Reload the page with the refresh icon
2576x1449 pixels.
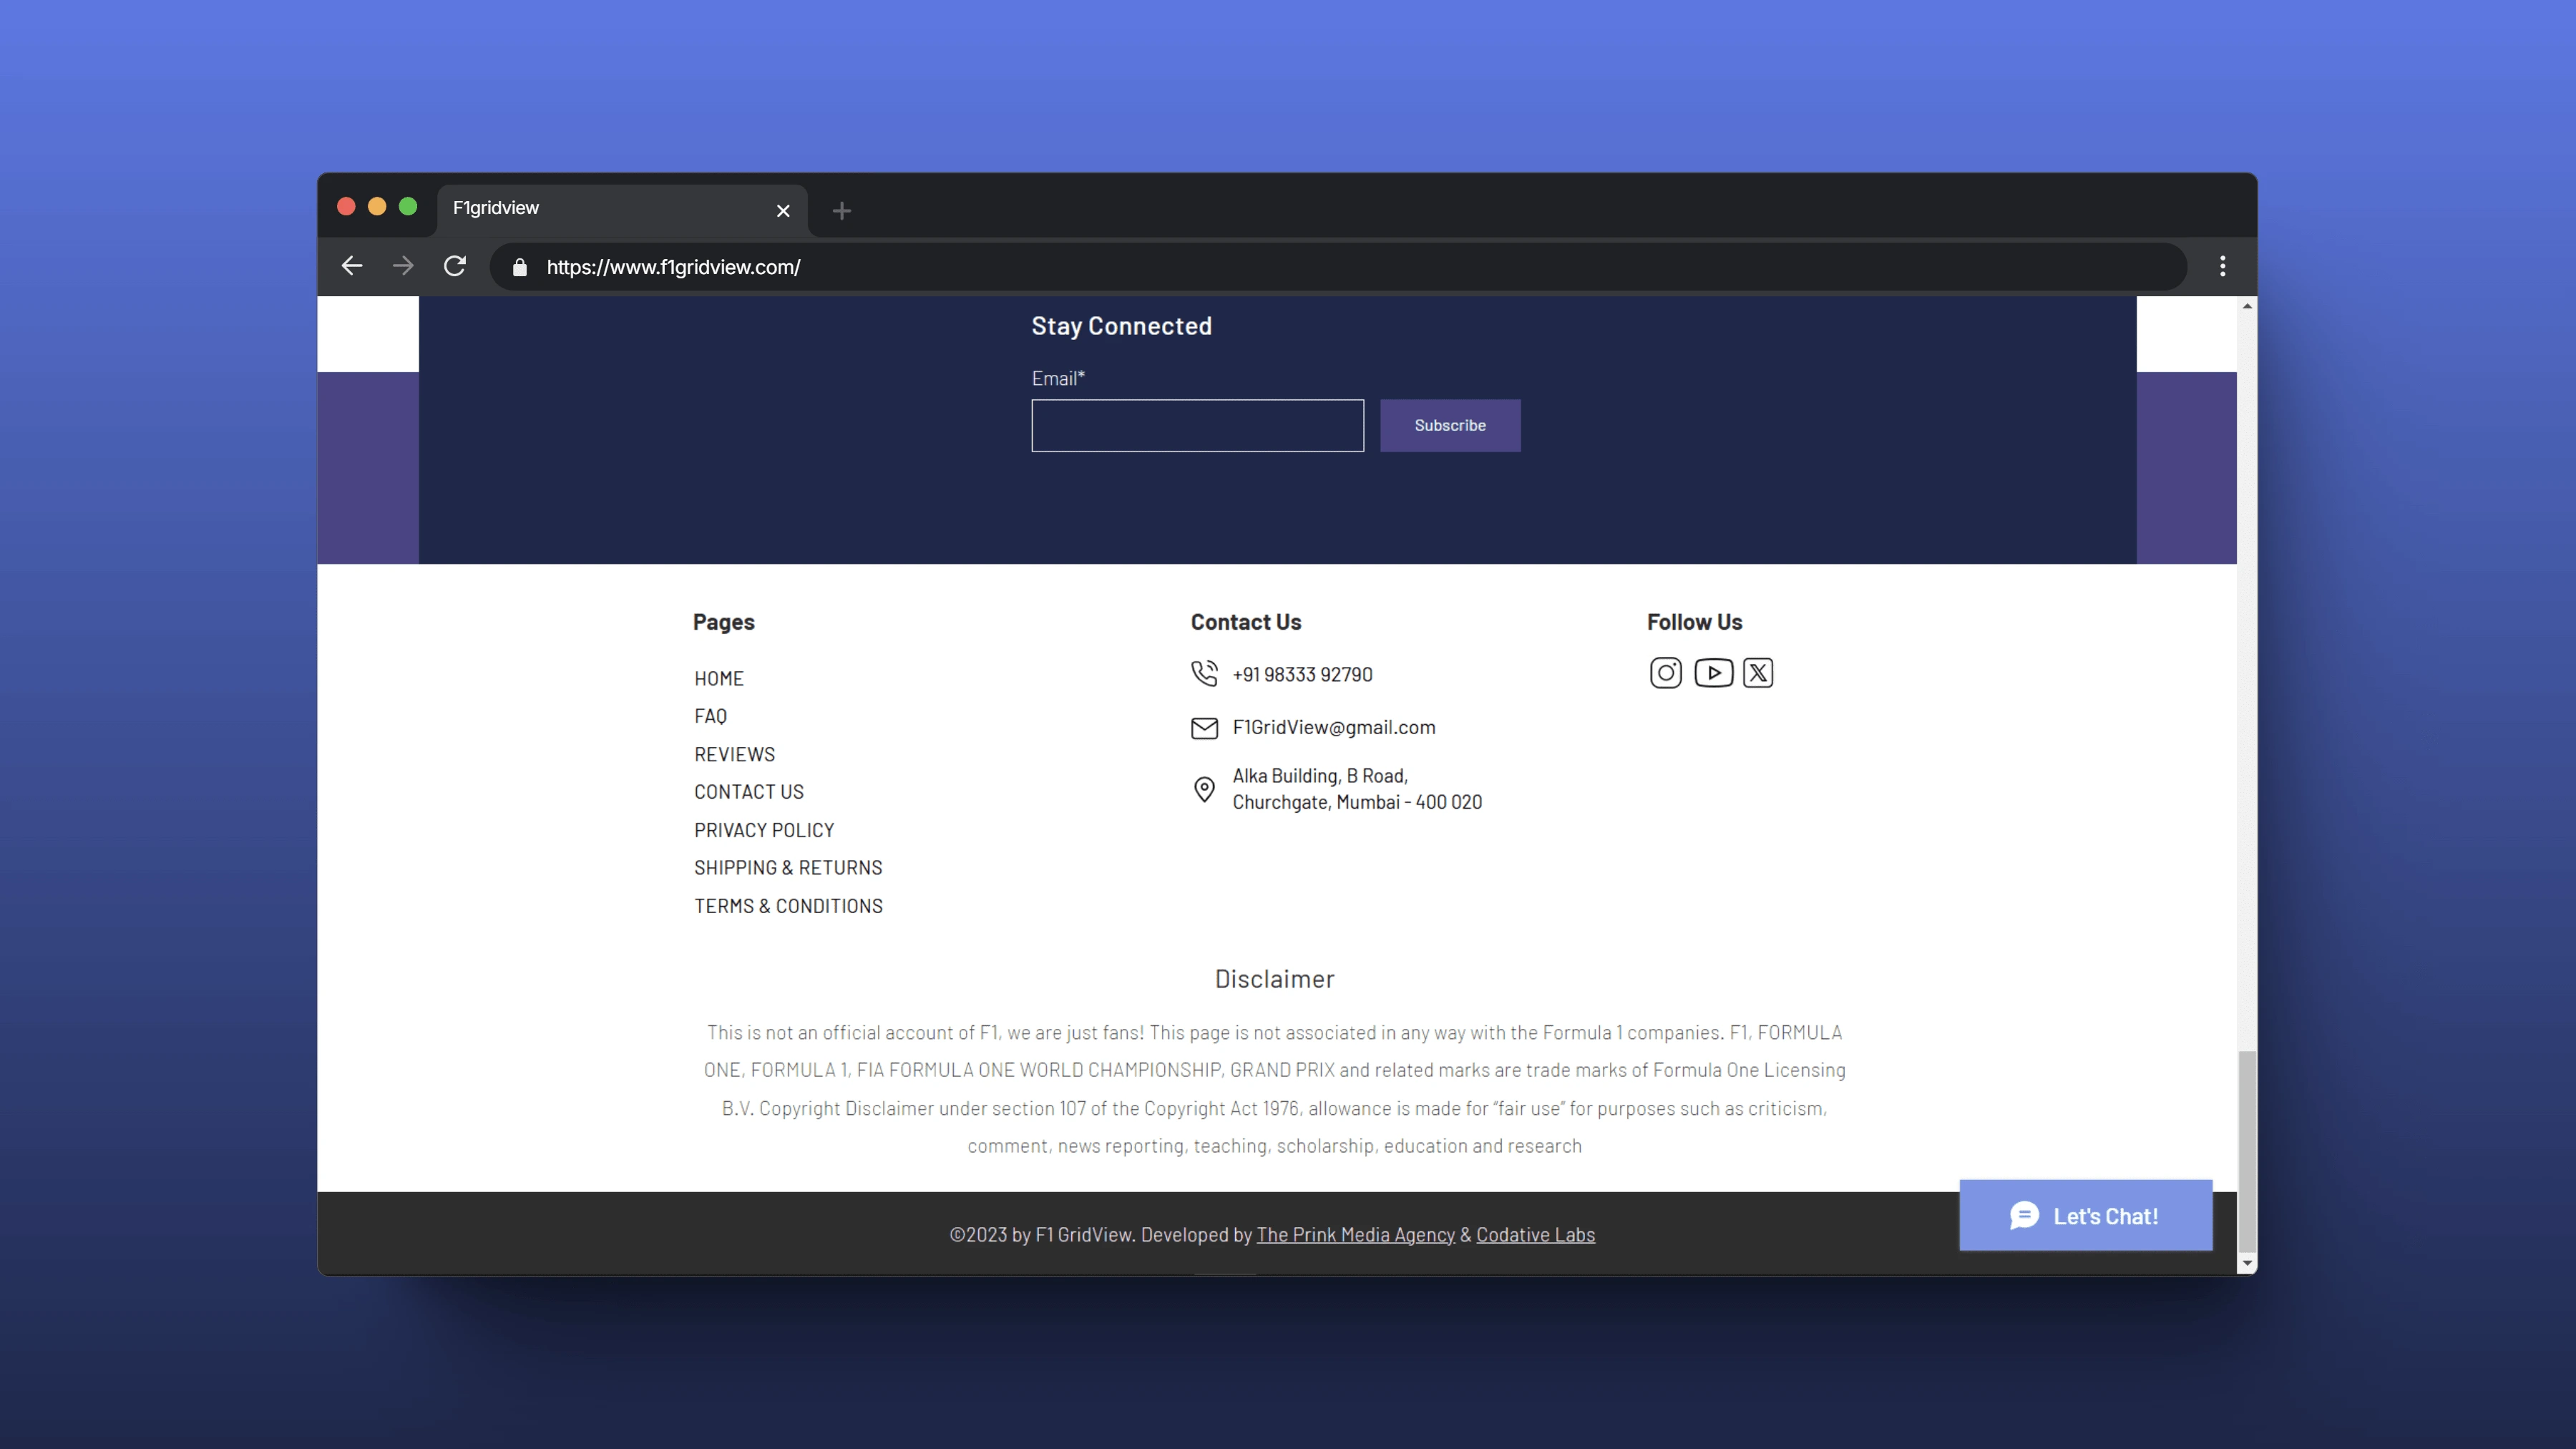[x=455, y=266]
